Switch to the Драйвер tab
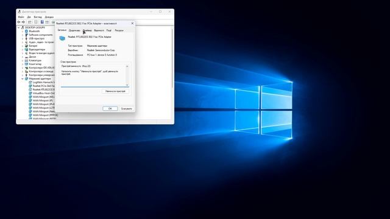 (87, 30)
